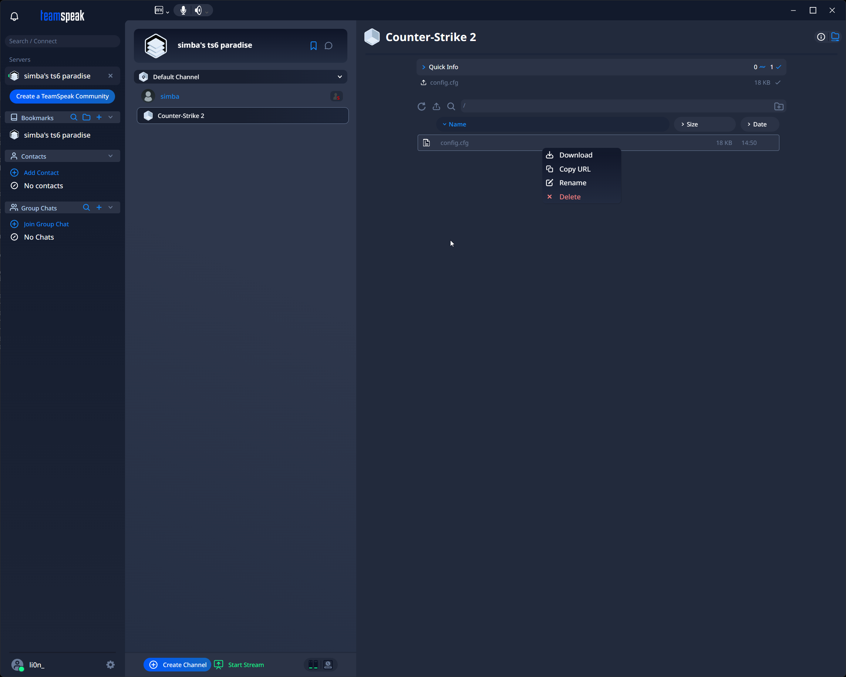846x677 pixels.
Task: Click the Bookmarks section label
Action: coord(37,118)
